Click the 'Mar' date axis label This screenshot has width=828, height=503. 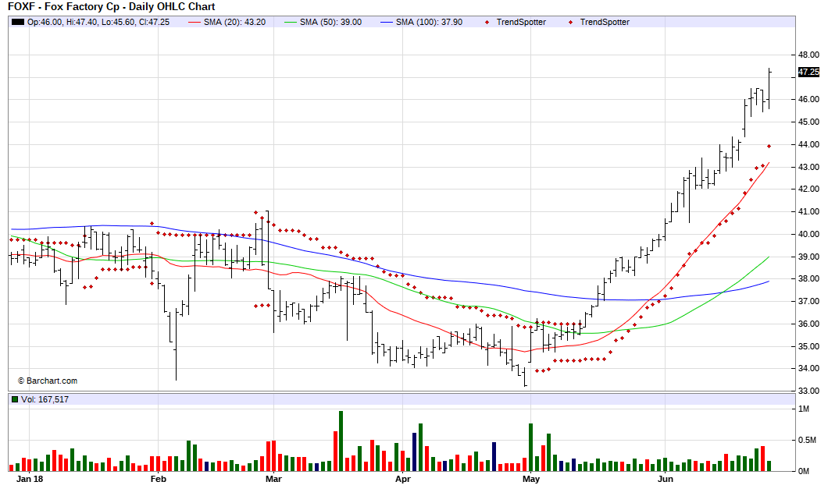tap(273, 479)
